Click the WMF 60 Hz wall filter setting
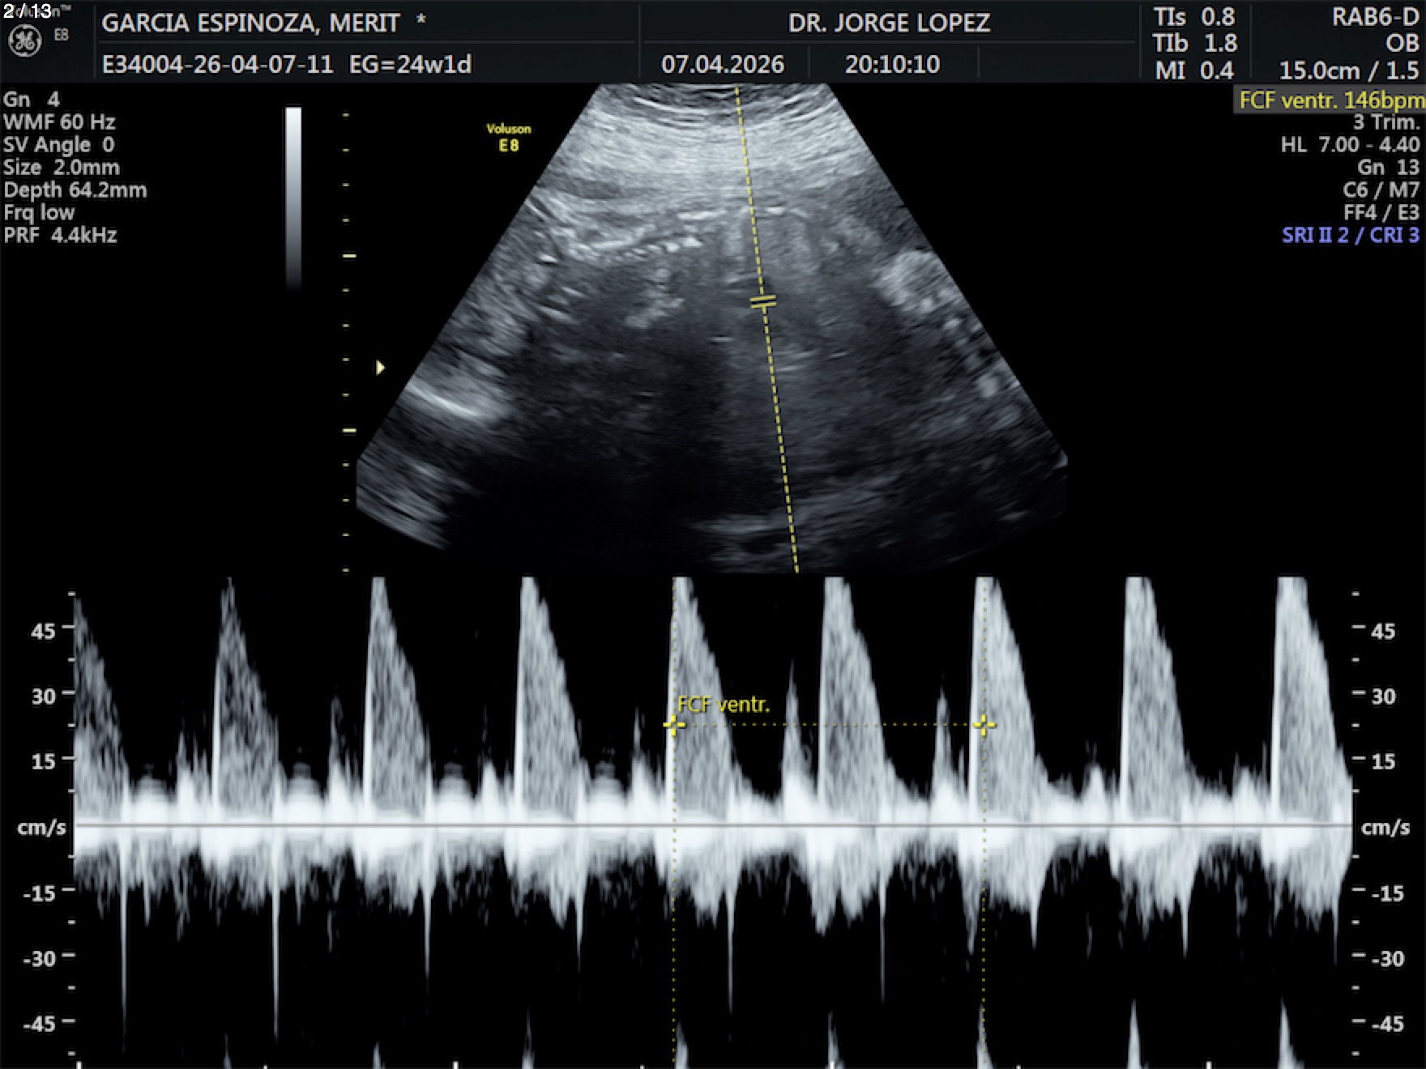The image size is (1426, 1069). (59, 122)
